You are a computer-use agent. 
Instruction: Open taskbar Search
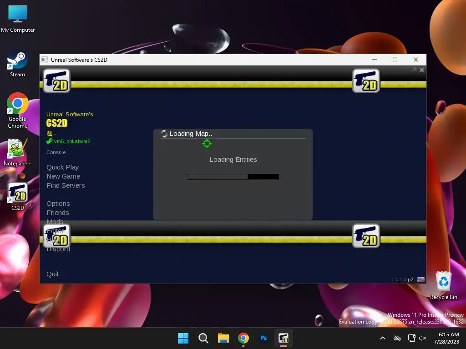[203, 338]
